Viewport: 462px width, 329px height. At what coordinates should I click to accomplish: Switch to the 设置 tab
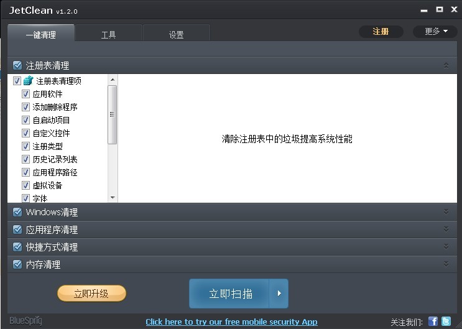tap(177, 35)
